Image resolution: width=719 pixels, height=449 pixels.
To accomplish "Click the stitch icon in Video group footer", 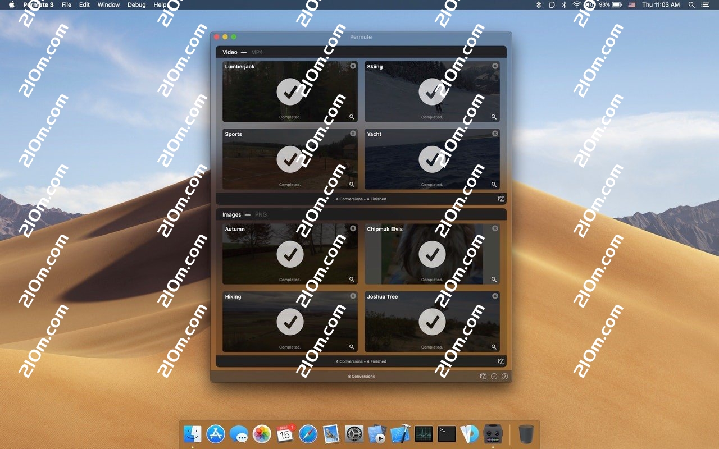I will (501, 199).
